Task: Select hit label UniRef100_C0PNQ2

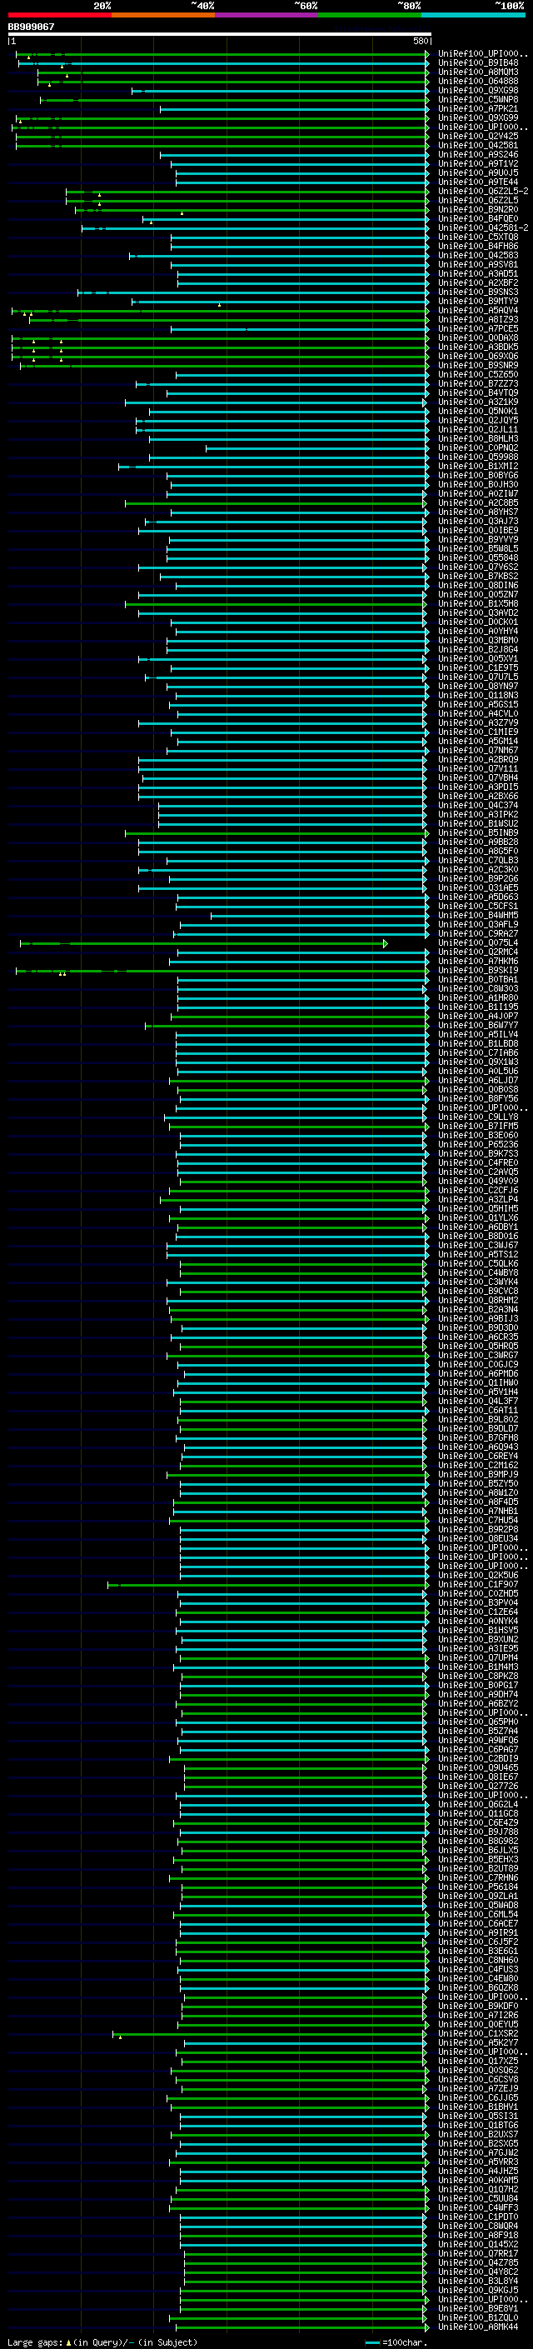Action: 477,447
